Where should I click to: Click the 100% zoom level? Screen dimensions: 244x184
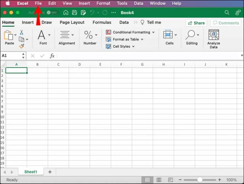click(231, 180)
